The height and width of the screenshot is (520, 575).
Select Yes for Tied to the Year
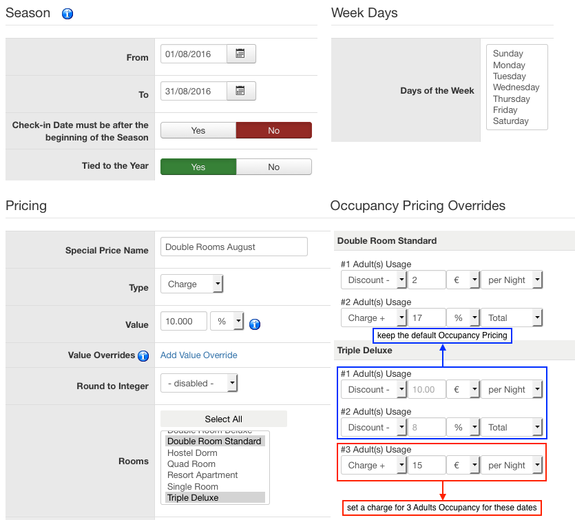(198, 167)
